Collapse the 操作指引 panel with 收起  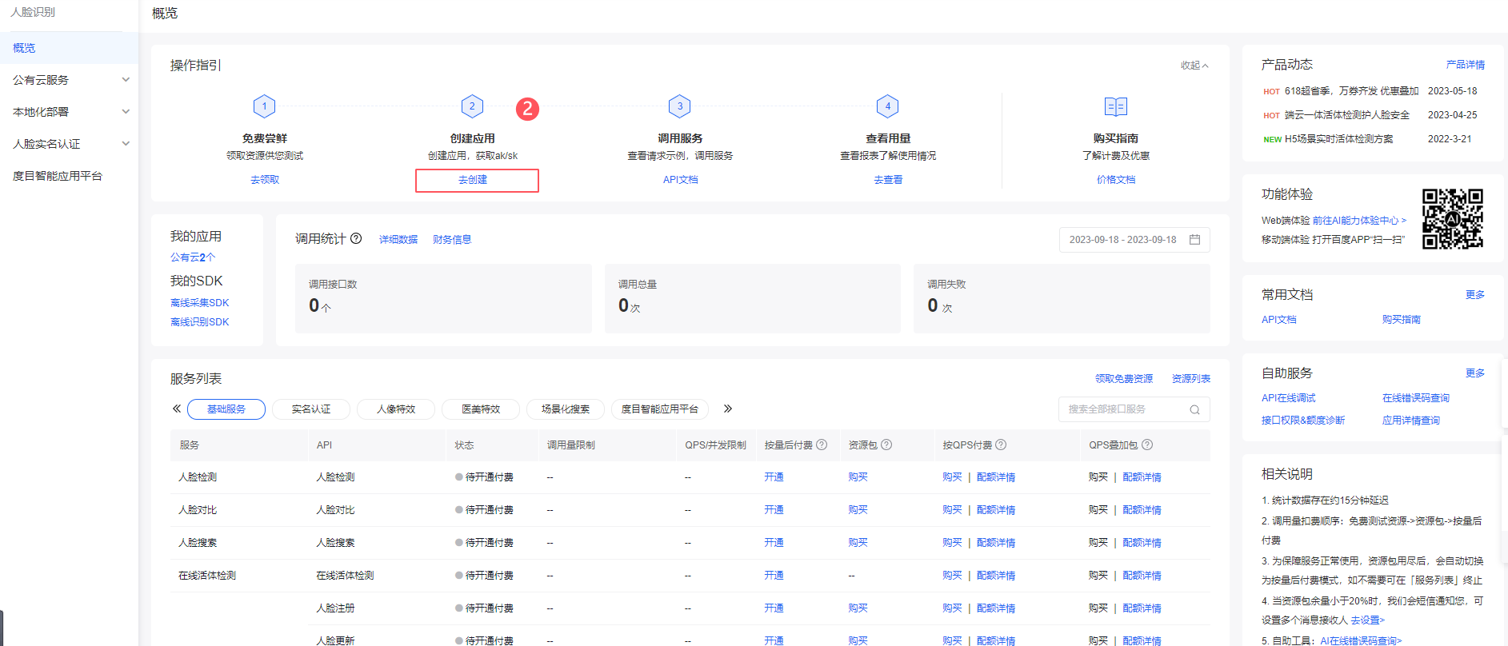point(1194,66)
